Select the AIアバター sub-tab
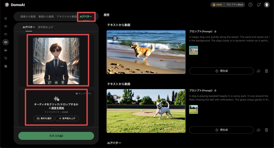Screen dimensions: 274x148 tap(29, 27)
